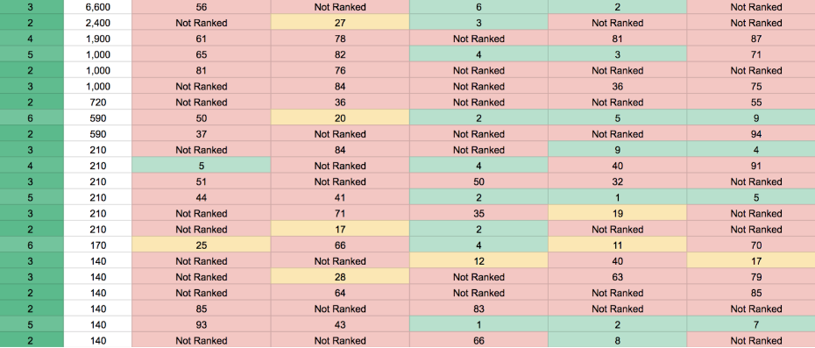Viewport: 815px width, 348px height.
Task: Click the yellow cell showing 12
Action: 478,261
